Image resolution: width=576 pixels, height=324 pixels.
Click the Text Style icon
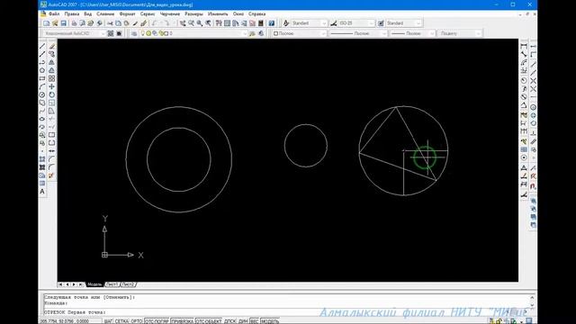pyautogui.click(x=286, y=23)
